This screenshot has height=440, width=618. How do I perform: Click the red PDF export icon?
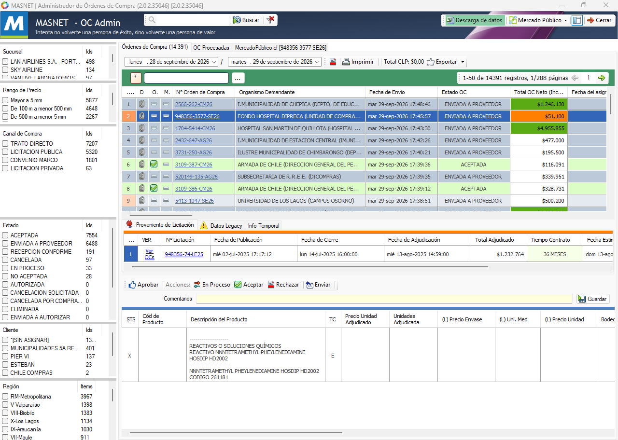coord(333,62)
